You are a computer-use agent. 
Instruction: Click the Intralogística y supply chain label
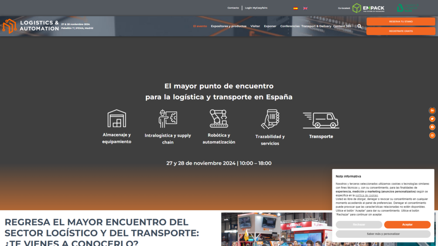pos(168,139)
